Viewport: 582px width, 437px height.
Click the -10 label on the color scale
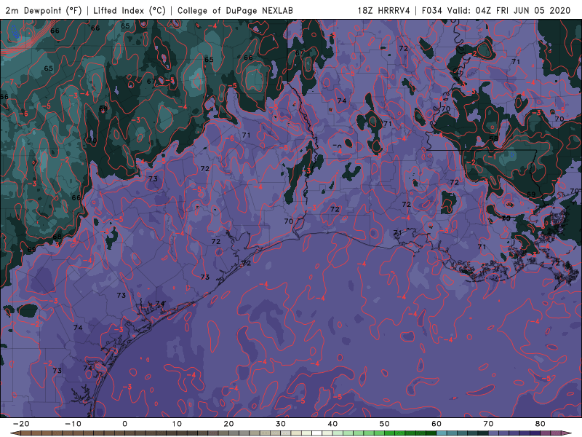73,424
